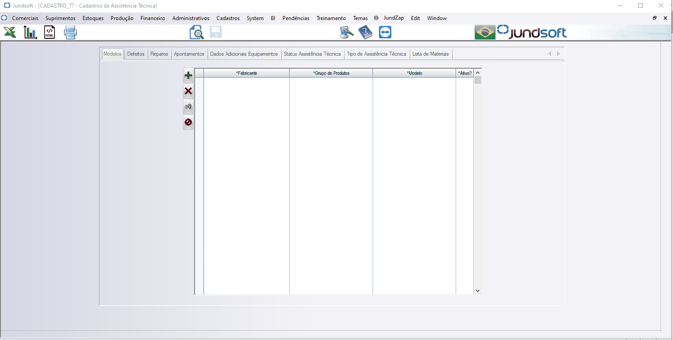
Task: Open the Financeiro menu
Action: click(x=153, y=18)
